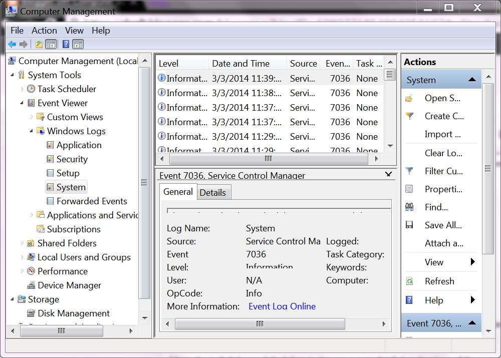The height and width of the screenshot is (358, 501).
Task: Click the Performance gauge icon
Action: (31, 271)
